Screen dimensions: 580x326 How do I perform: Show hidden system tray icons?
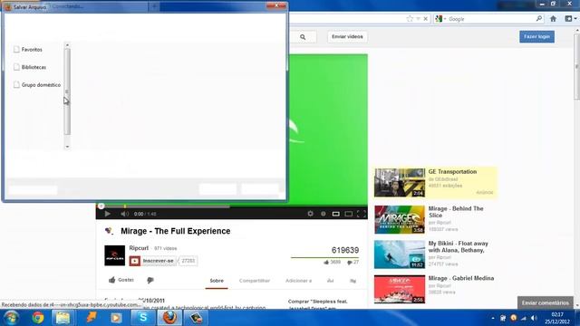493,318
